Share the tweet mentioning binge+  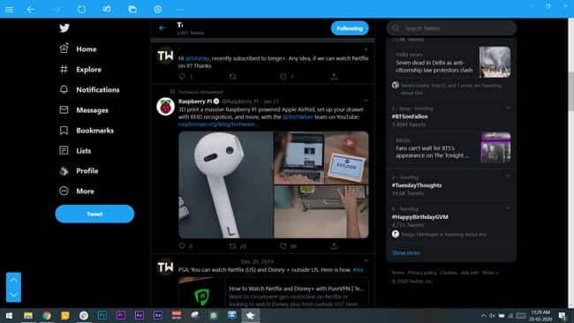[x=334, y=76]
